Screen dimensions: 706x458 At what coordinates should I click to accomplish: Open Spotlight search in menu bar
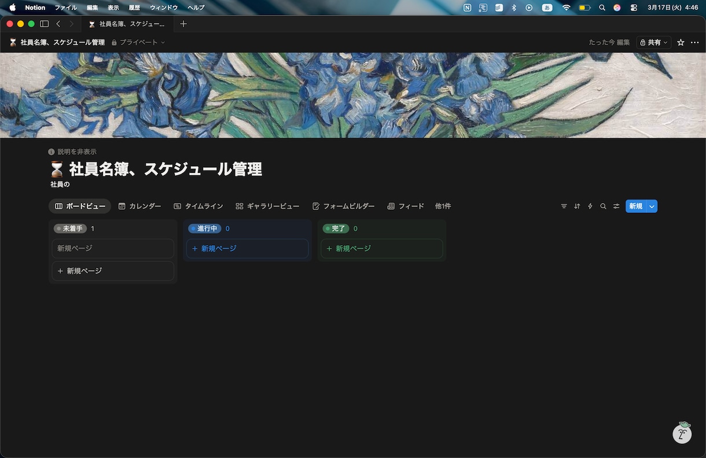[602, 8]
